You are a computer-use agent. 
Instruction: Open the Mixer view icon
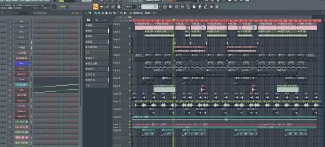pyautogui.click(x=182, y=6)
